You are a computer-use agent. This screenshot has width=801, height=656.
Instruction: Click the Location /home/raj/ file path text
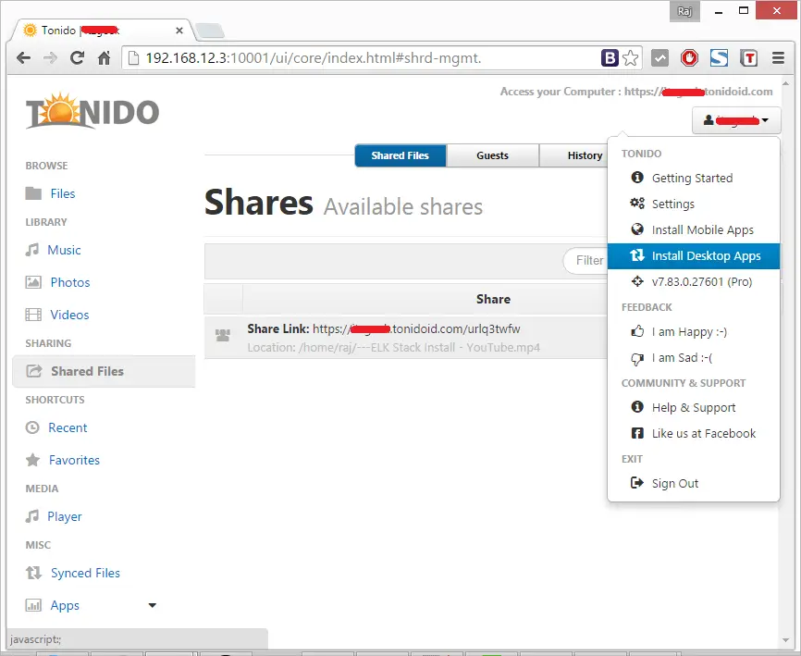[x=393, y=347]
